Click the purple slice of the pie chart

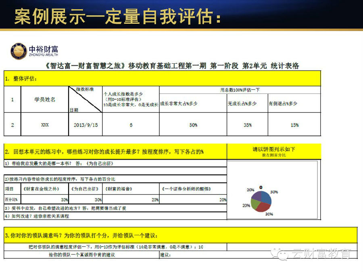257,196
